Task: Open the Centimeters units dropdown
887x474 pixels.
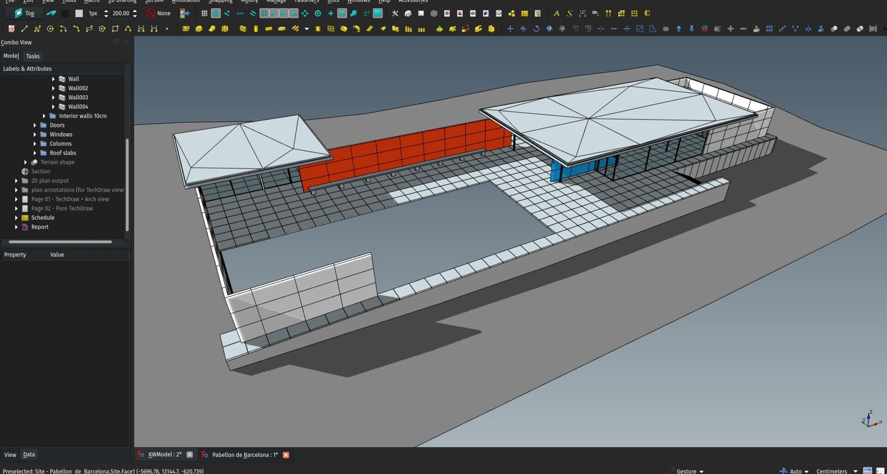Action: click(837, 471)
